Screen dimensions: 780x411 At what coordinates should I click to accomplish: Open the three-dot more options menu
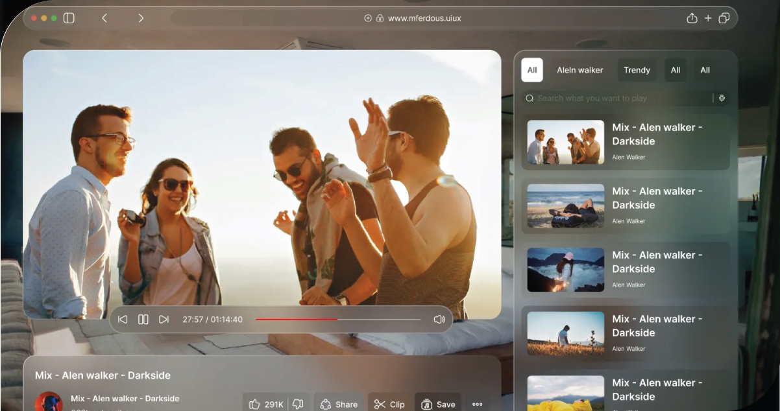click(477, 404)
